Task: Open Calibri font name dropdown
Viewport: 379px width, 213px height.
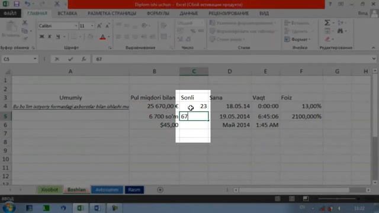Action: tap(76, 26)
